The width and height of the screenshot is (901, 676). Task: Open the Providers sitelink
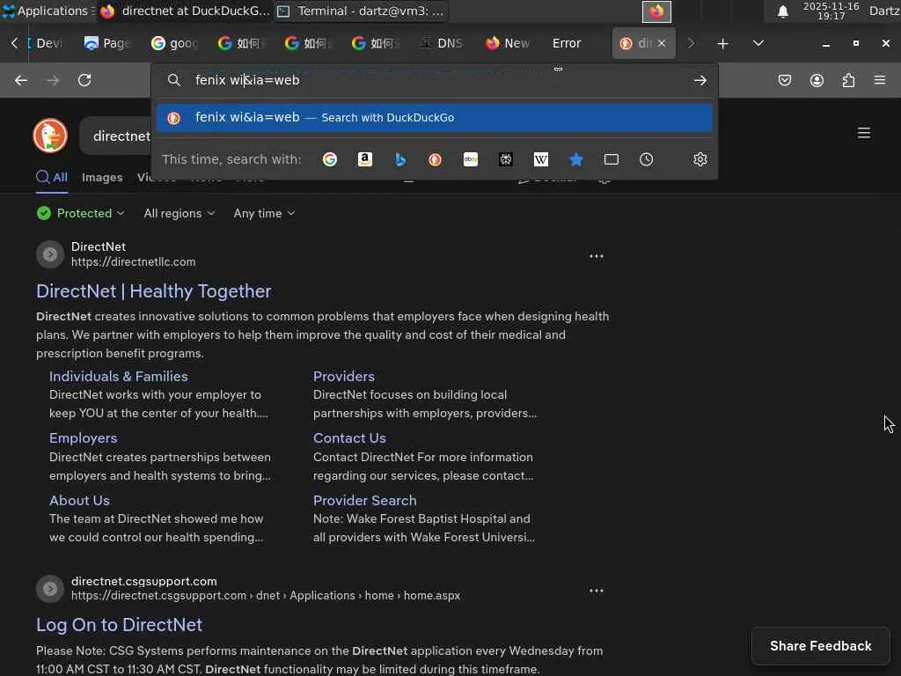click(344, 377)
